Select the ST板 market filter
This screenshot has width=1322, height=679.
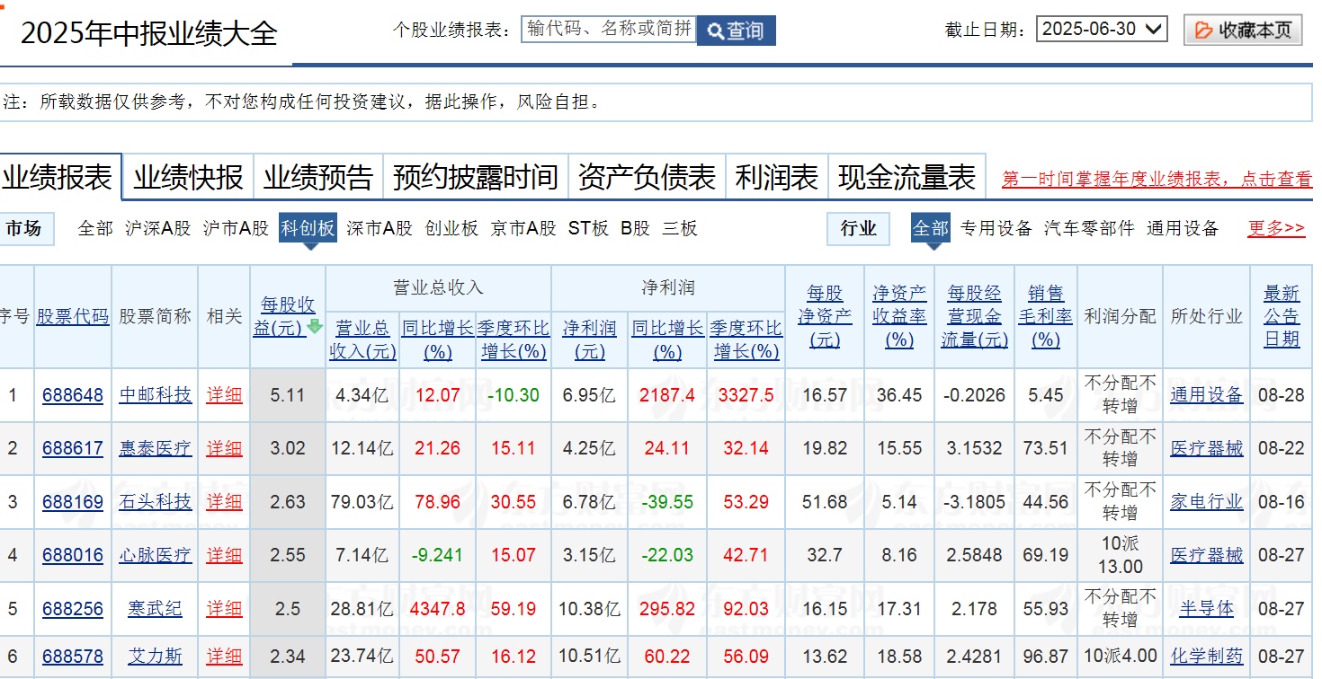588,228
